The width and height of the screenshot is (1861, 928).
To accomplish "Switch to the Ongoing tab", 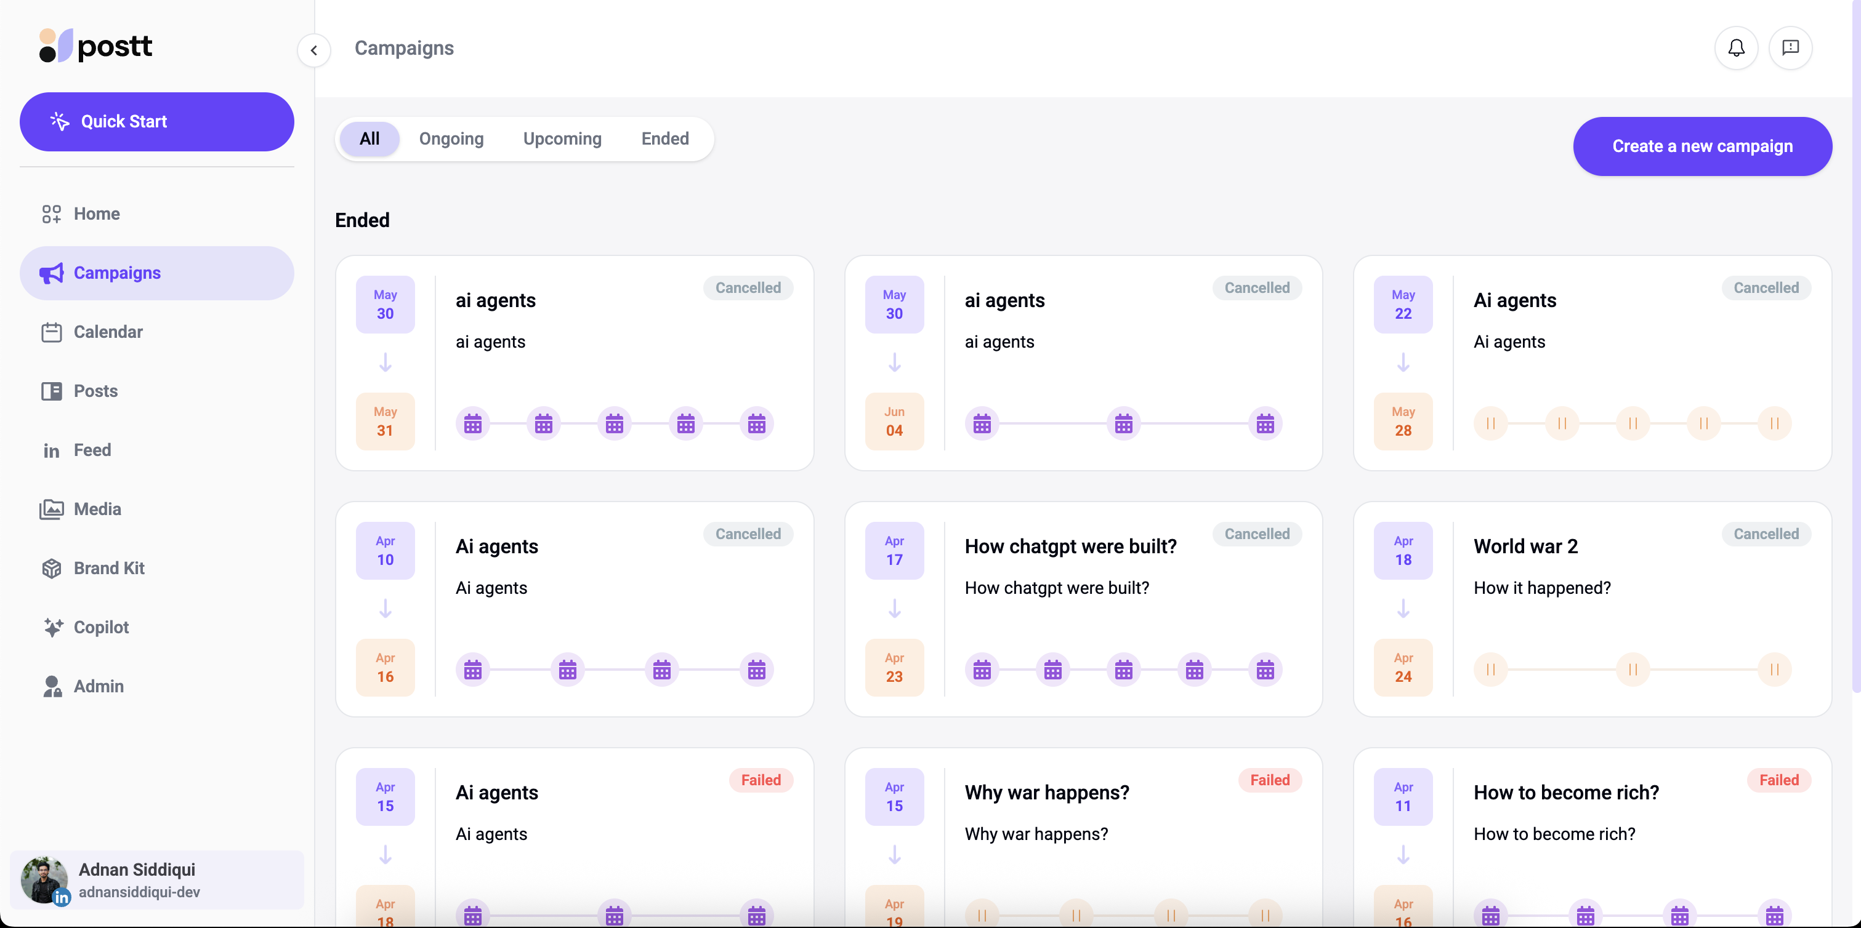I will 451,138.
